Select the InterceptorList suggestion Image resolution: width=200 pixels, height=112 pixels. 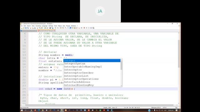pos(92,76)
